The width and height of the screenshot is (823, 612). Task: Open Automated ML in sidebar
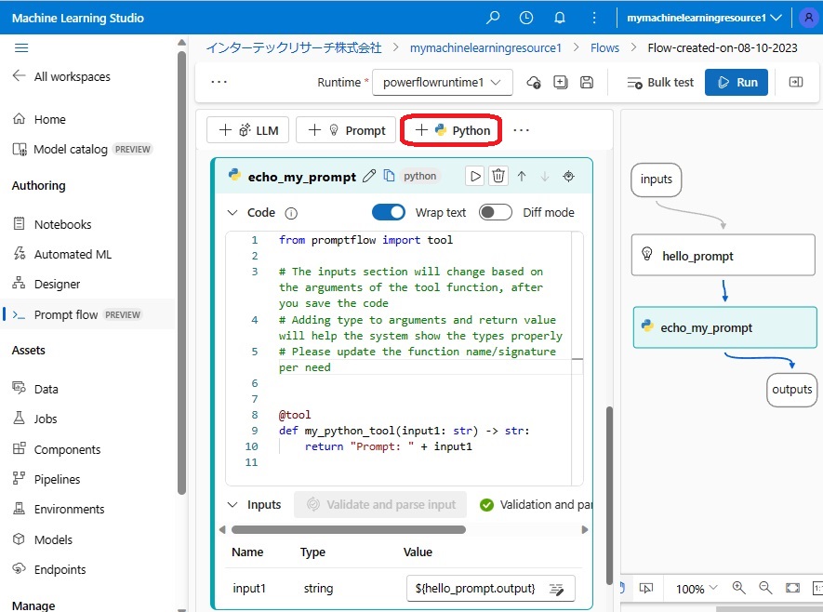(73, 255)
